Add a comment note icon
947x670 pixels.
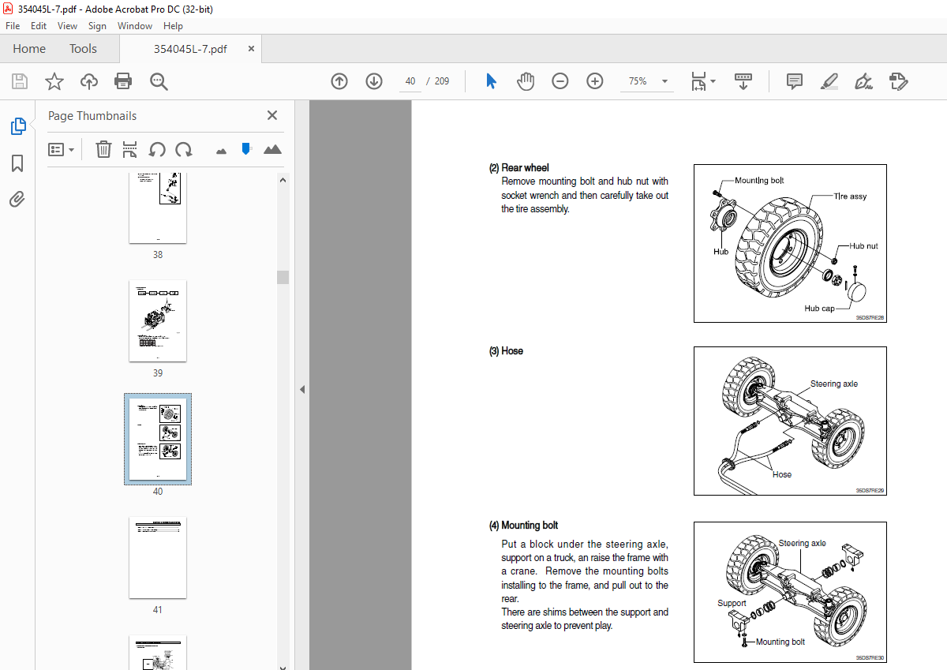(x=795, y=81)
